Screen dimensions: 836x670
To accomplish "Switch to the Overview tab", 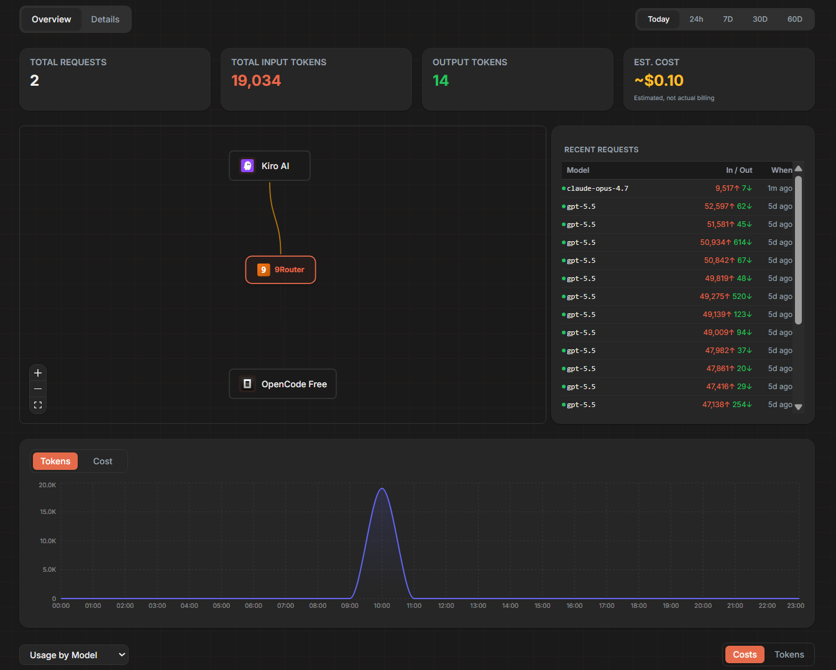I will 52,19.
